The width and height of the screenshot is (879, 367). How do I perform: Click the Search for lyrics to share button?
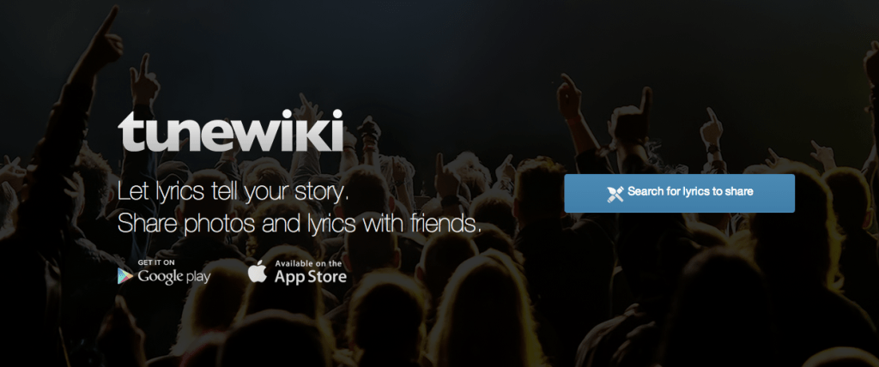click(x=679, y=193)
